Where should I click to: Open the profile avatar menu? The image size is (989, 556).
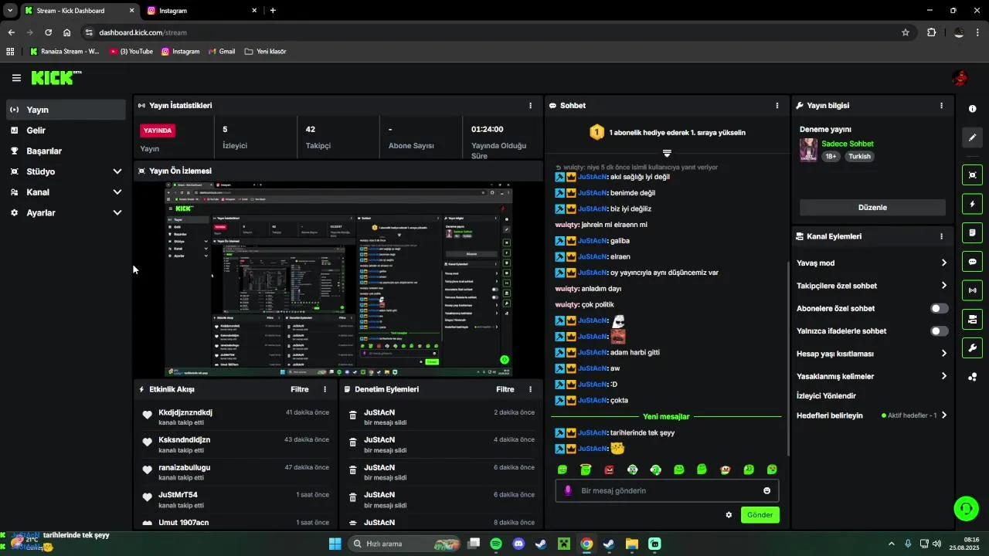(x=960, y=78)
